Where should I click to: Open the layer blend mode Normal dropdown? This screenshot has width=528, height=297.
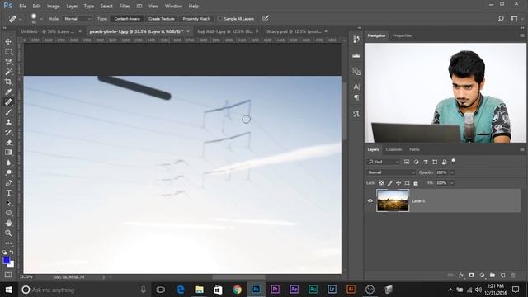tap(391, 172)
